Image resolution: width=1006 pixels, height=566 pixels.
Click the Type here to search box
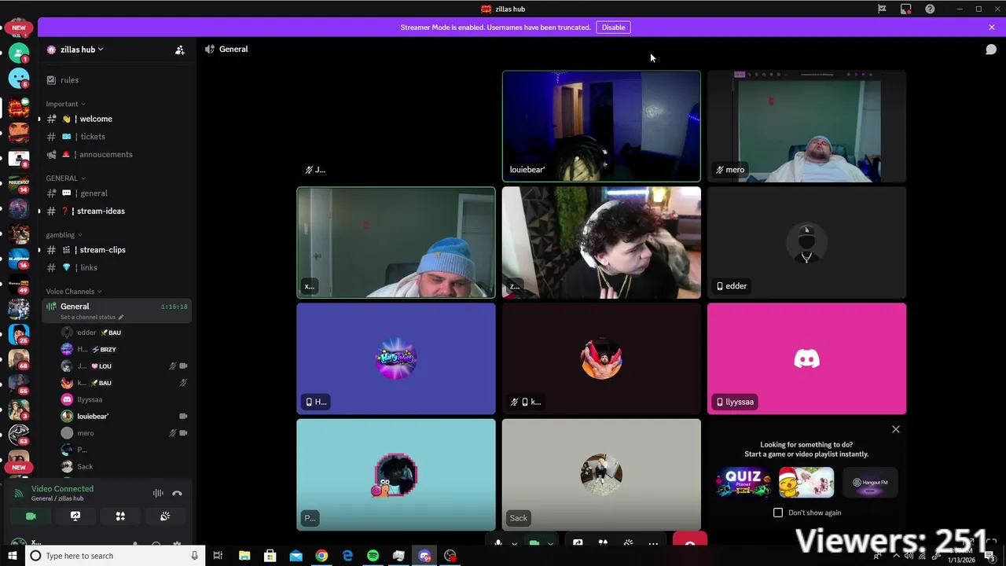click(114, 556)
